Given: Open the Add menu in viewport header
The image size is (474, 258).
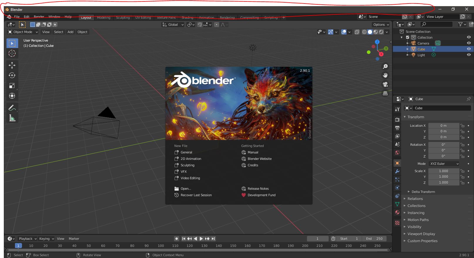Looking at the screenshot, I should 71,32.
